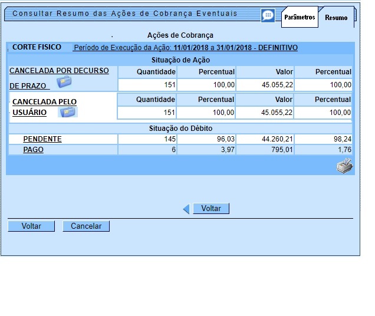Click the Período de Execução da Ação link
The image size is (375, 316).
pos(185,48)
